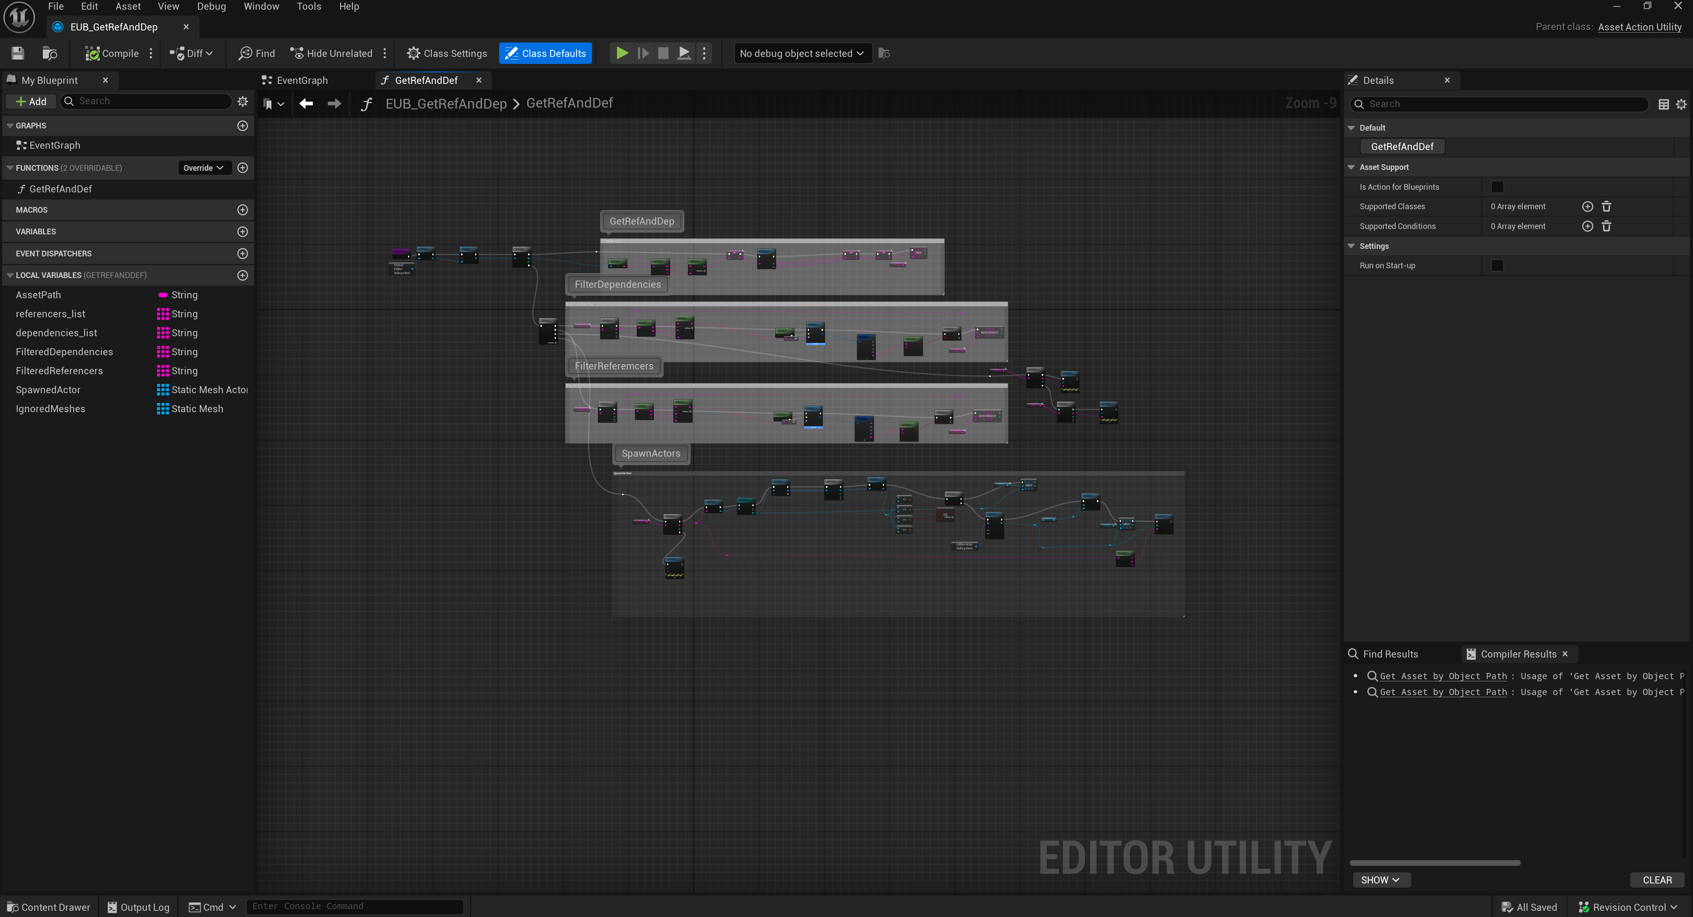This screenshot has width=1693, height=917.
Task: Enable Run on Start-up checkbox
Action: point(1497,266)
